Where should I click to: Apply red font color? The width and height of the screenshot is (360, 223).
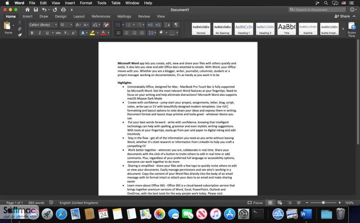click(103, 33)
